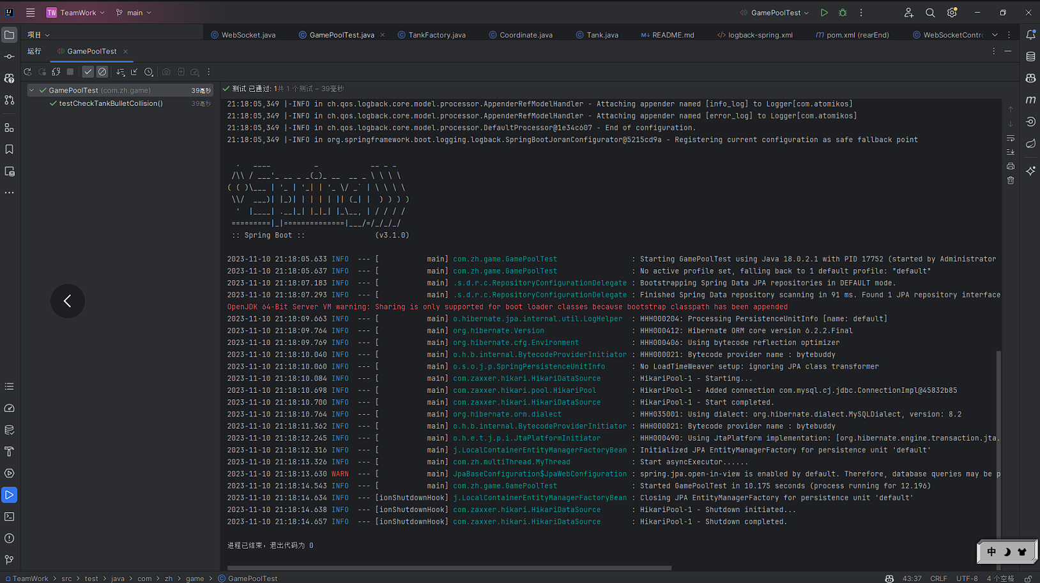Open the Pull Requests tool window icon
The height and width of the screenshot is (583, 1040).
[x=10, y=100]
